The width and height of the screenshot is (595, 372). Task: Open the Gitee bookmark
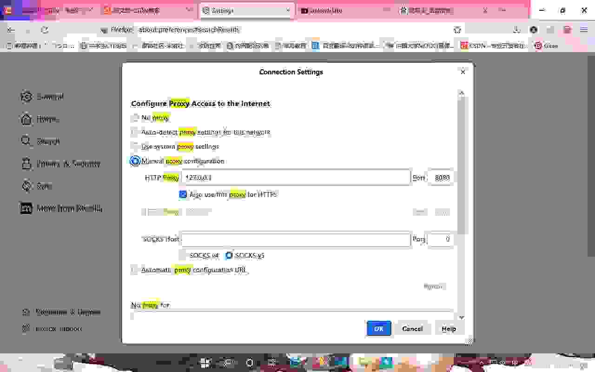pyautogui.click(x=546, y=46)
